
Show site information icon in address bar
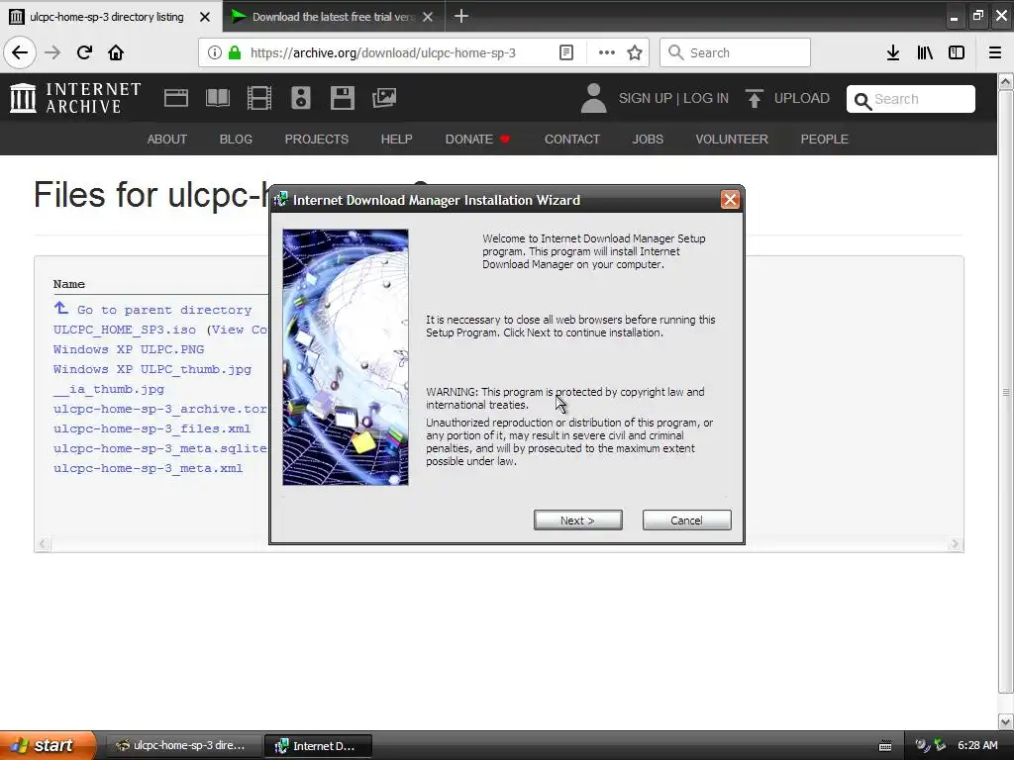click(215, 52)
